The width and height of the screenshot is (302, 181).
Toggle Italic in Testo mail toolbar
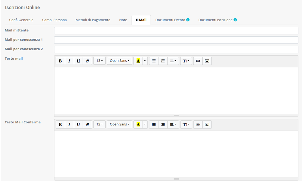click(69, 61)
